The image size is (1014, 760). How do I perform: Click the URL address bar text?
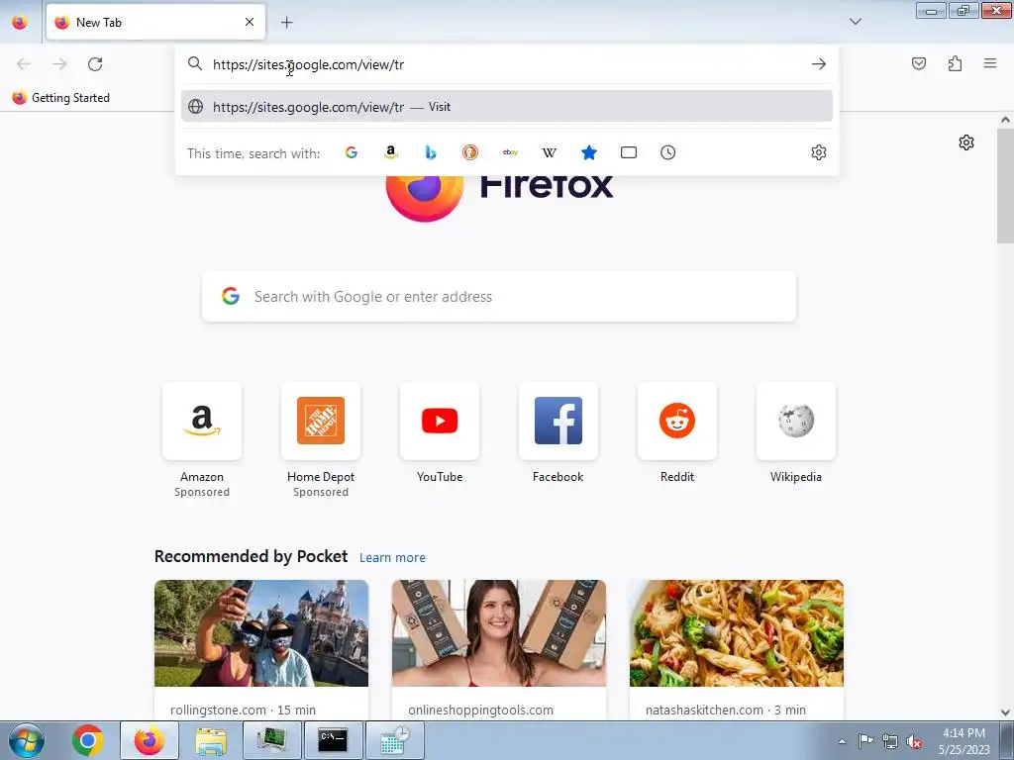point(309,64)
